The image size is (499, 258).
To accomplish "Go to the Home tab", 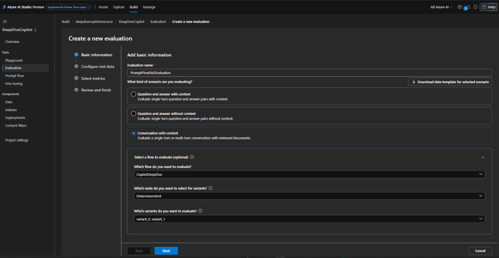I will pos(103,7).
